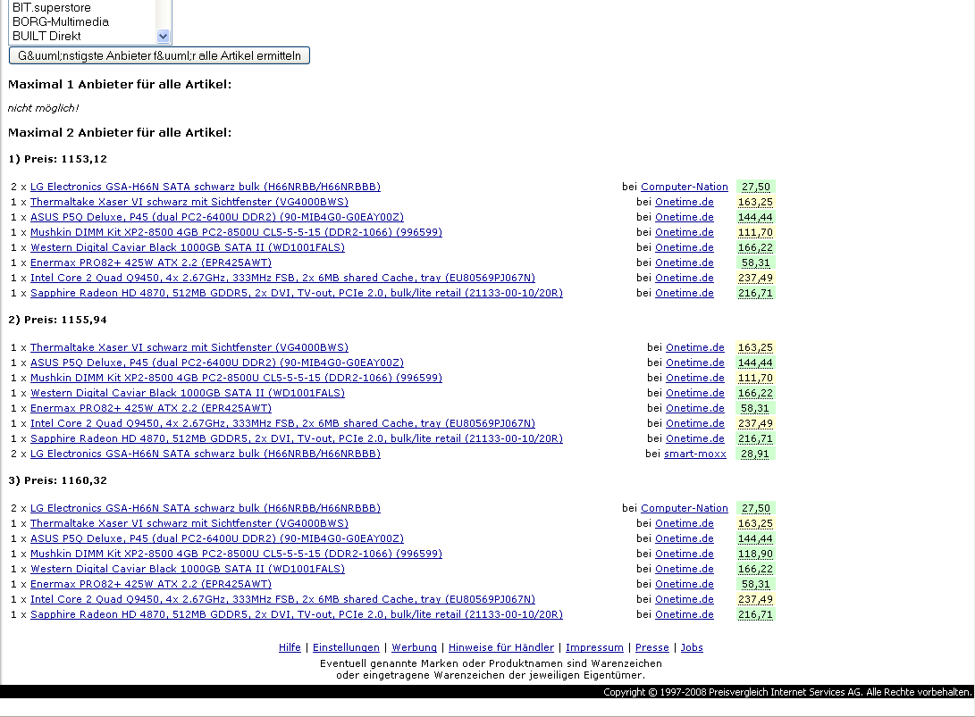Click price 111,70 in offer 1153,12
The image size is (975, 717).
tap(755, 232)
